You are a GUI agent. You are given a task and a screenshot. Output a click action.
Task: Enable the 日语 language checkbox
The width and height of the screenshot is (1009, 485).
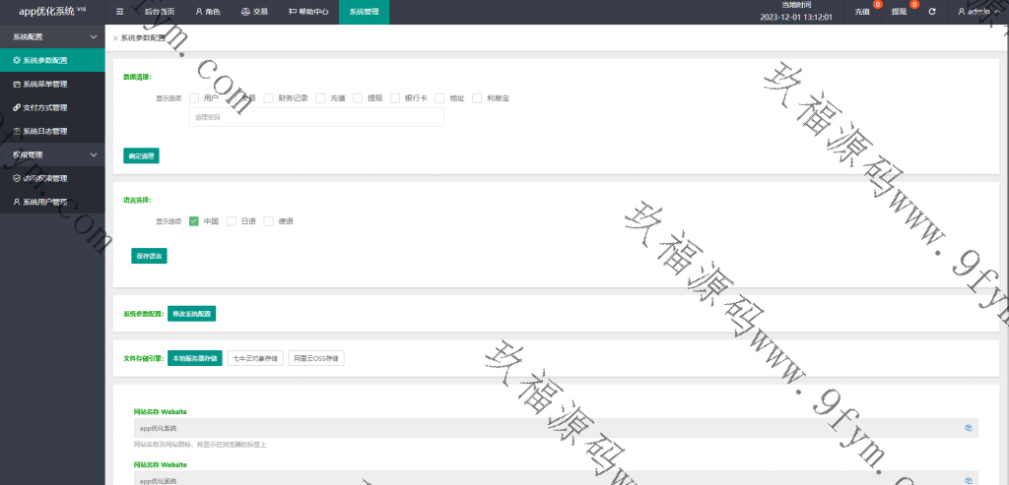232,221
